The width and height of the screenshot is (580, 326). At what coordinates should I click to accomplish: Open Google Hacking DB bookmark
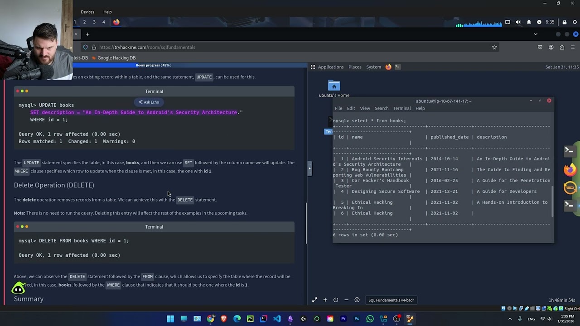coord(113,58)
